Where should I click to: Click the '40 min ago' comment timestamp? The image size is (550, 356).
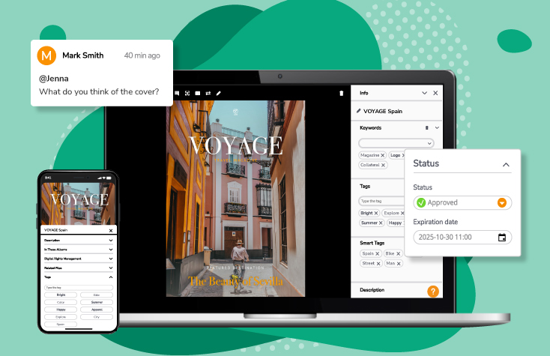(x=142, y=55)
